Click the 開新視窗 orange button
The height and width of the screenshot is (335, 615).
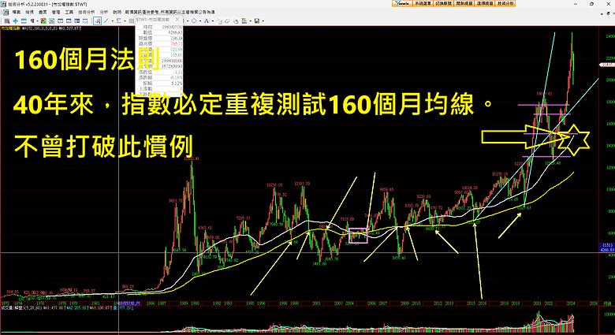tap(464, 3)
